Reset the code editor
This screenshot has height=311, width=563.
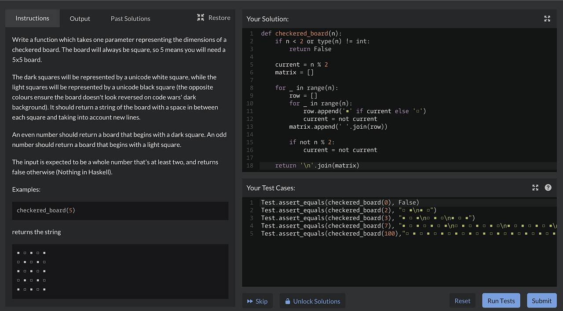(462, 300)
